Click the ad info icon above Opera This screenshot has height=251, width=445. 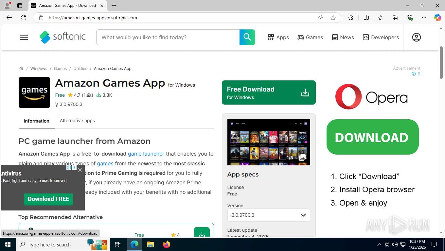tap(414, 74)
